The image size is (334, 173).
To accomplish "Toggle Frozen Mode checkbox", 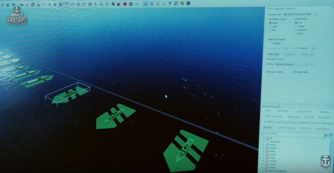I will tap(294, 72).
